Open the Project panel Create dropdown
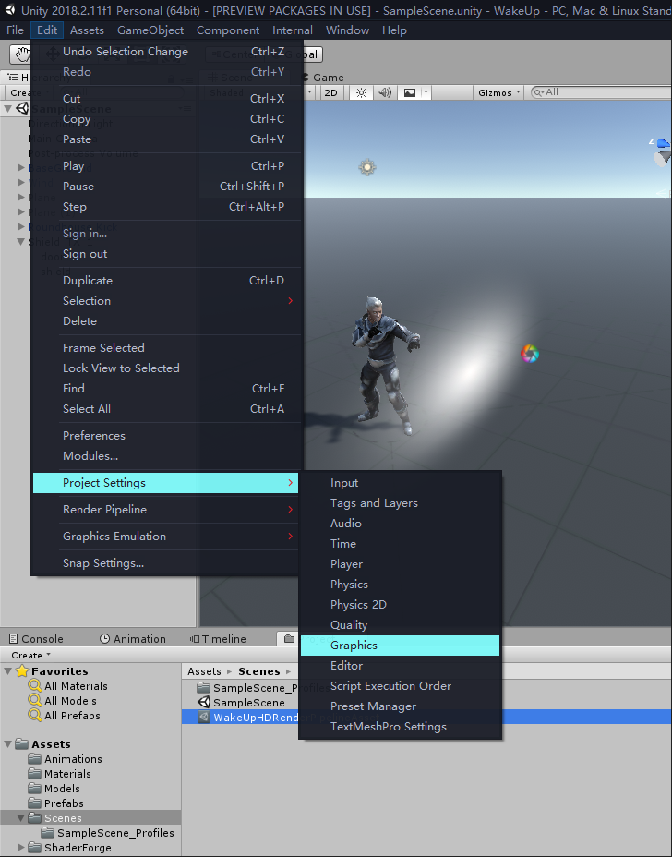Viewport: 672px width, 857px height. pos(30,655)
